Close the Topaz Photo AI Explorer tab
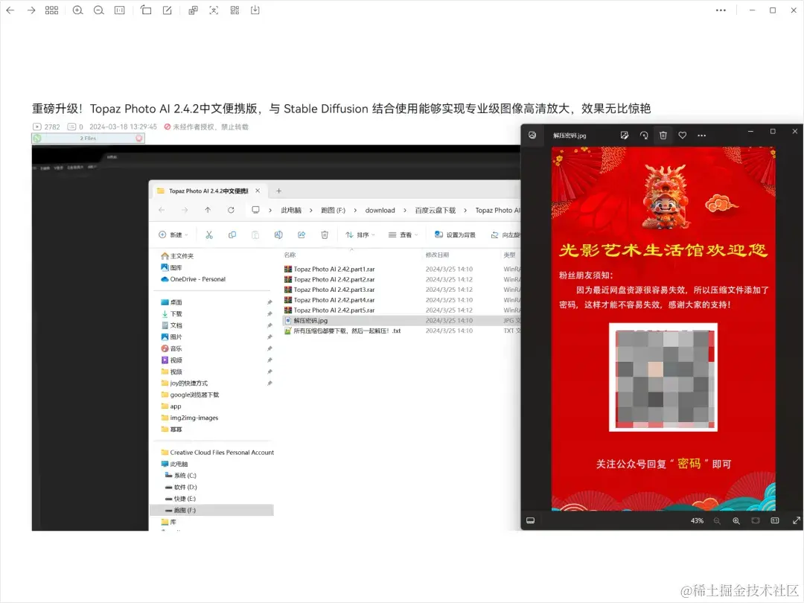Viewport: 804px width, 603px height. (x=258, y=191)
